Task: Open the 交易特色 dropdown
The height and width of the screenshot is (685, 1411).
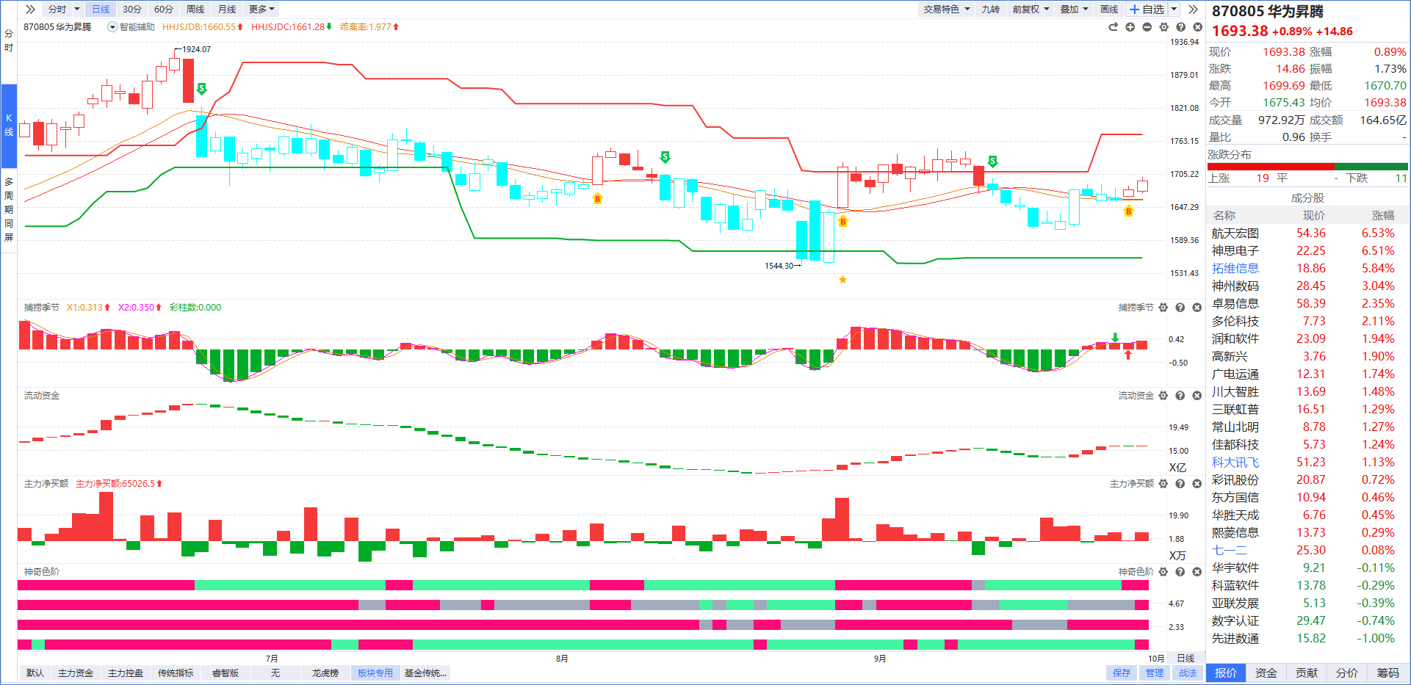Action: [x=946, y=10]
